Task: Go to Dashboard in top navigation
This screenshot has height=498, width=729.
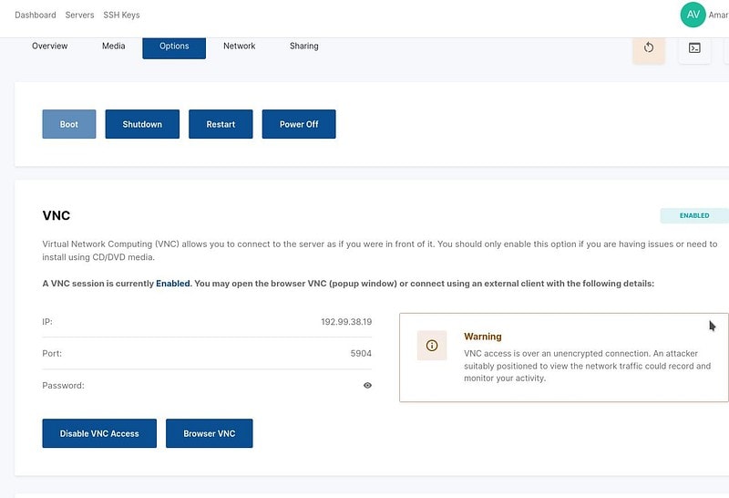Action: (36, 15)
